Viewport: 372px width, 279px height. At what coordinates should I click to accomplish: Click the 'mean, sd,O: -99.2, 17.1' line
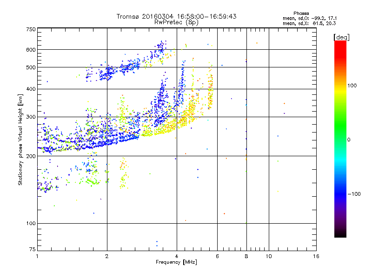(310, 18)
